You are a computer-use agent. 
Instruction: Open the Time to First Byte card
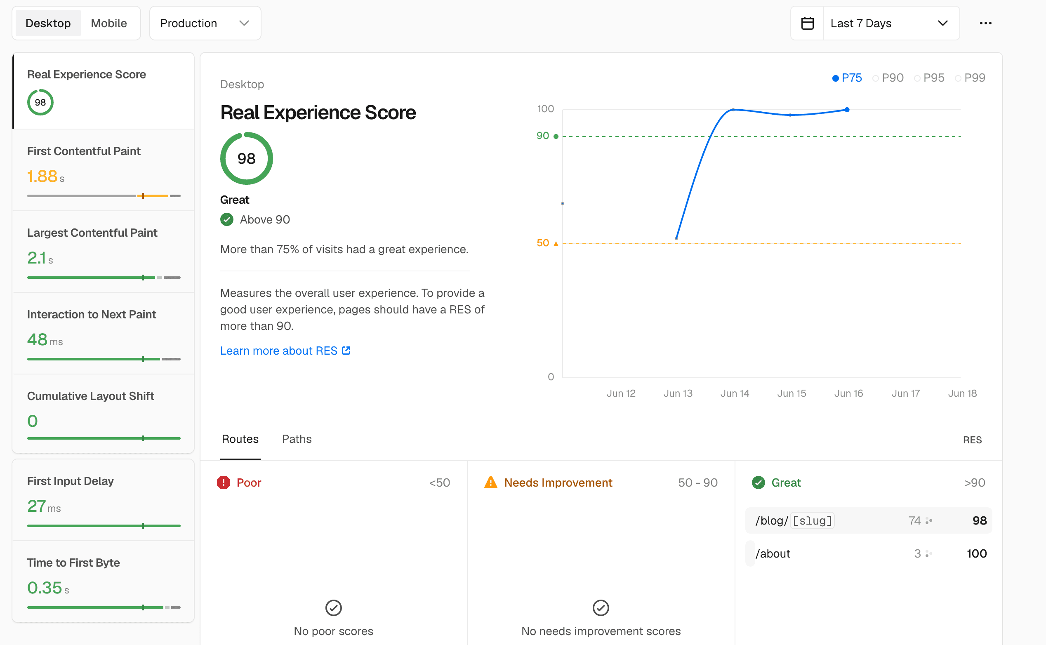tap(103, 581)
